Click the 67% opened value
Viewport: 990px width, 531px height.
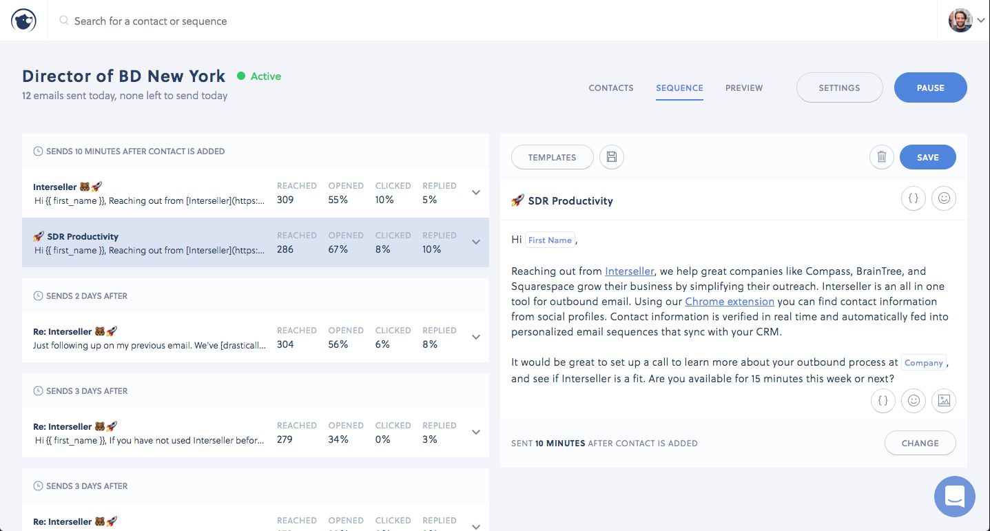coord(338,249)
